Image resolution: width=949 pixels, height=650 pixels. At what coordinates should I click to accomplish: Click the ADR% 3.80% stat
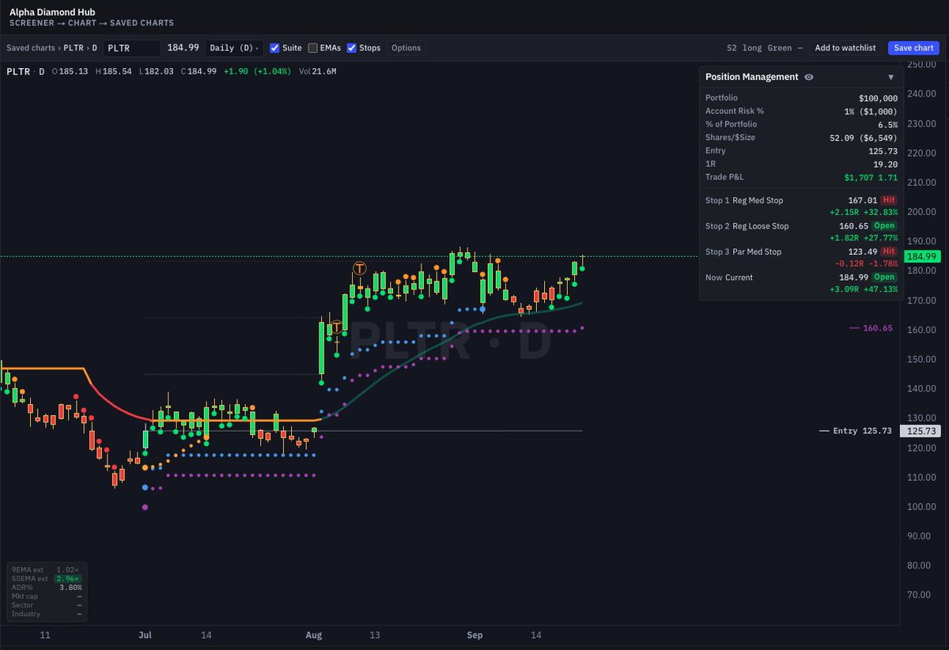(47, 588)
